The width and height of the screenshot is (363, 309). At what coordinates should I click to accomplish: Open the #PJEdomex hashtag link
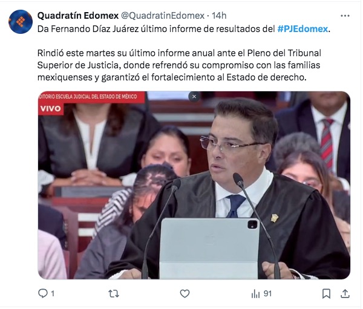pyautogui.click(x=302, y=29)
